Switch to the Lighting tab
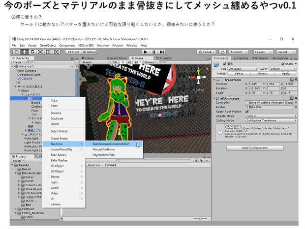This screenshot has width=305, height=229. [241, 58]
